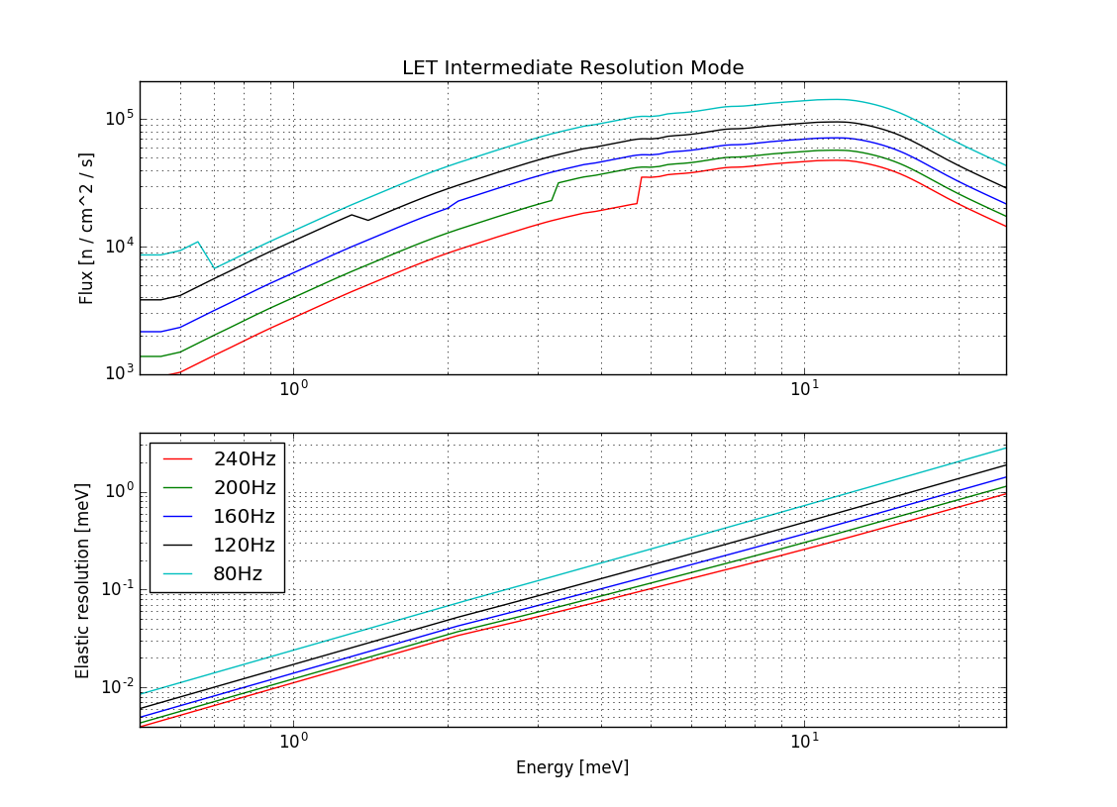Click the "Energy [meV]" axis label

(x=572, y=767)
